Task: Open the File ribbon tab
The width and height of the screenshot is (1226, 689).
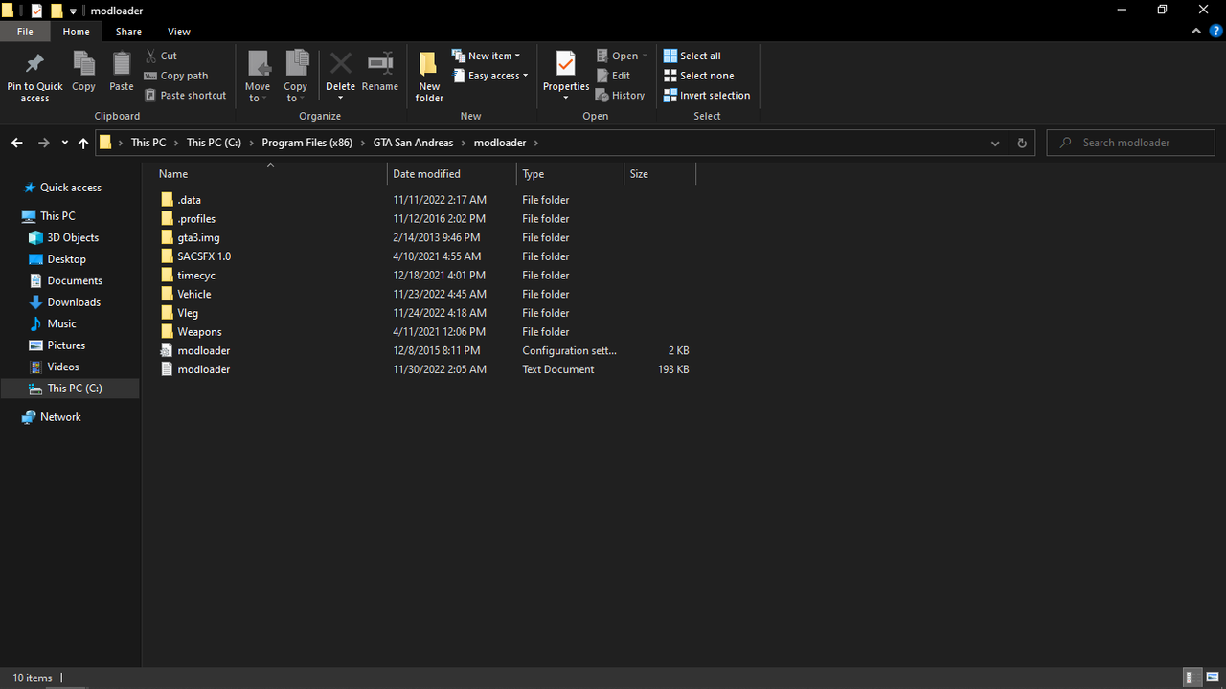Action: click(25, 32)
